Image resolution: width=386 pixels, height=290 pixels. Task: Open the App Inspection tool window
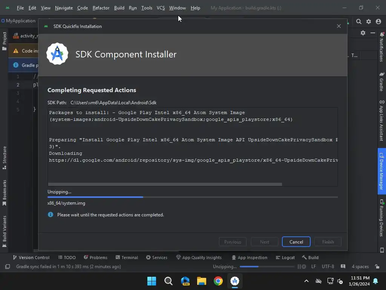point(250,258)
